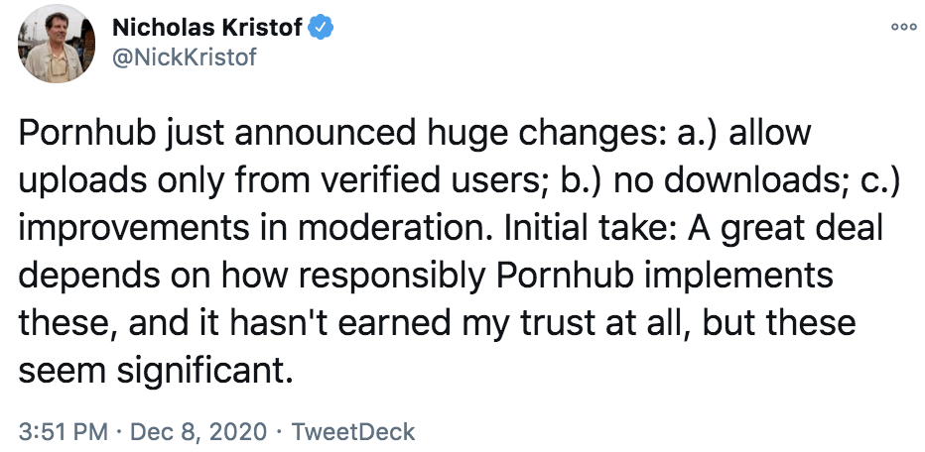Click the 3:51 PM timestamp
Image resolution: width=925 pixels, height=452 pixels.
tap(59, 432)
